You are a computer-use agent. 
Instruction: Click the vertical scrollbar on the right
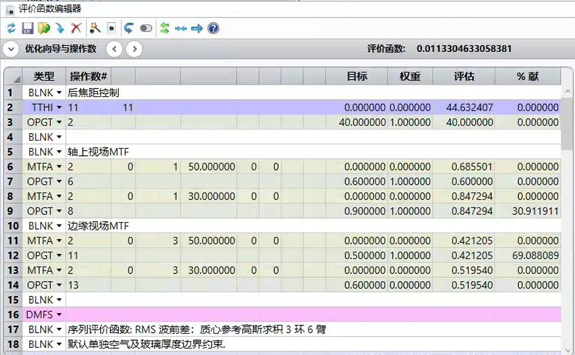point(567,130)
